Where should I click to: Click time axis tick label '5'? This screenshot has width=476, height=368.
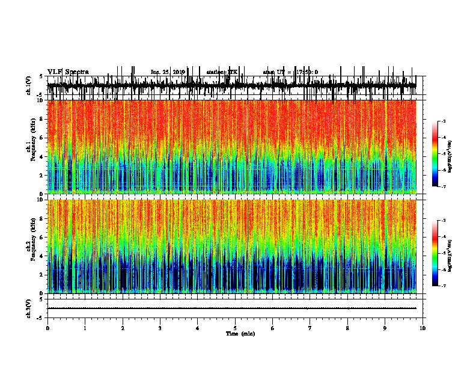[235, 328]
